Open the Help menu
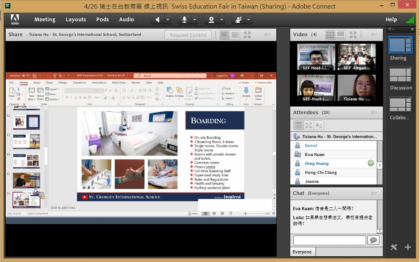 tap(391, 19)
